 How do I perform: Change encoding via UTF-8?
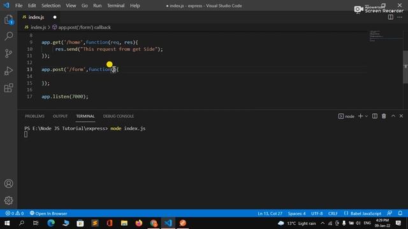click(317, 214)
